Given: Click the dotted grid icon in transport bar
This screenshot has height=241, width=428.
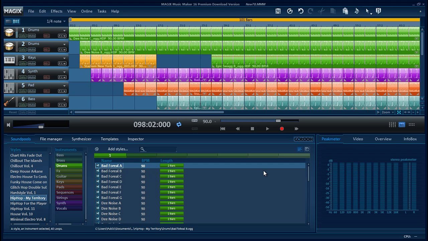Looking at the screenshot, I should pos(412,125).
